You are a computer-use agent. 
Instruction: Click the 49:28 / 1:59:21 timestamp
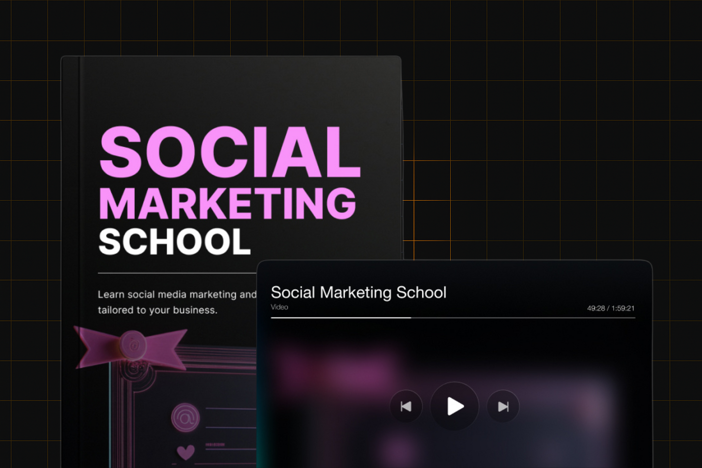point(610,308)
